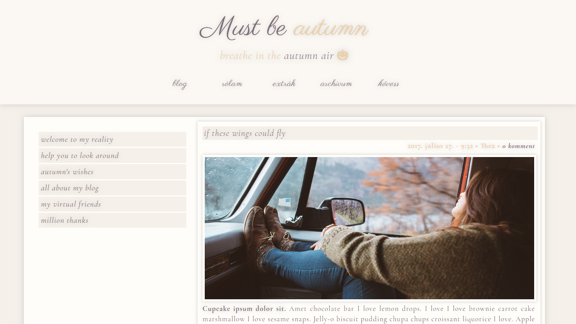Go to the extrák page
576x324 pixels.
[x=284, y=84]
